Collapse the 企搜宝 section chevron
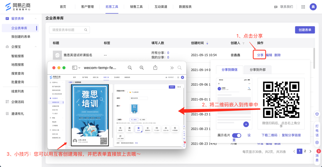The height and width of the screenshot is (167, 322). point(36,47)
